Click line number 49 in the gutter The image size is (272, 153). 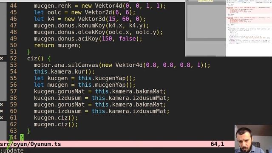(x=13, y=39)
